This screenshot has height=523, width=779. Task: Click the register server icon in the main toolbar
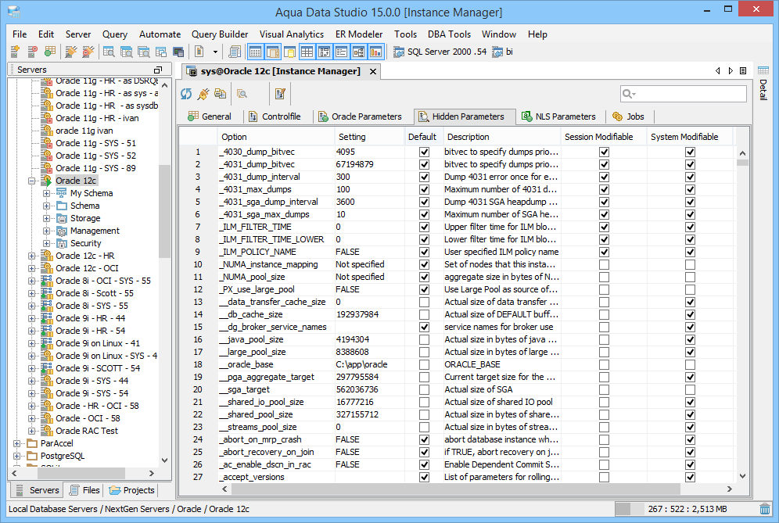pos(16,52)
